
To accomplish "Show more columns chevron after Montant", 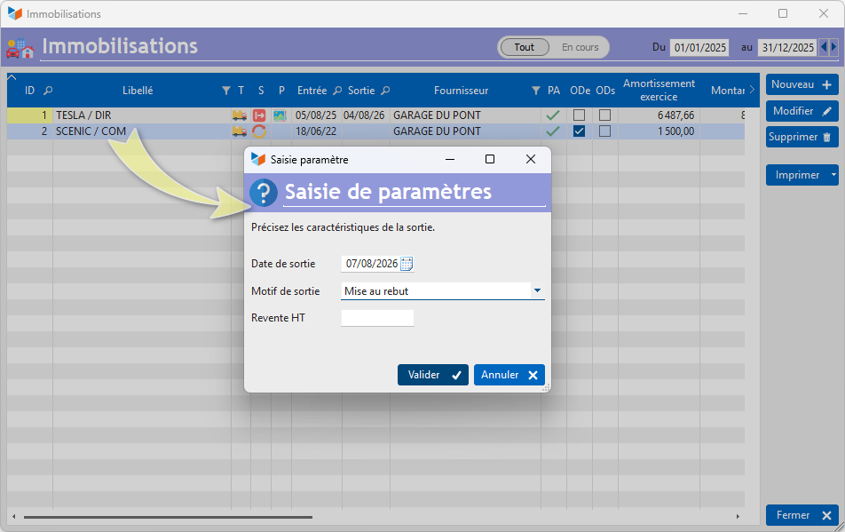I will (x=752, y=90).
